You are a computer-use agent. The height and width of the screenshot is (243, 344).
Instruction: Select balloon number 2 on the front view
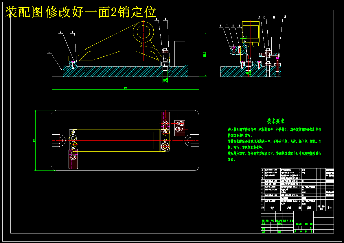tap(61, 32)
